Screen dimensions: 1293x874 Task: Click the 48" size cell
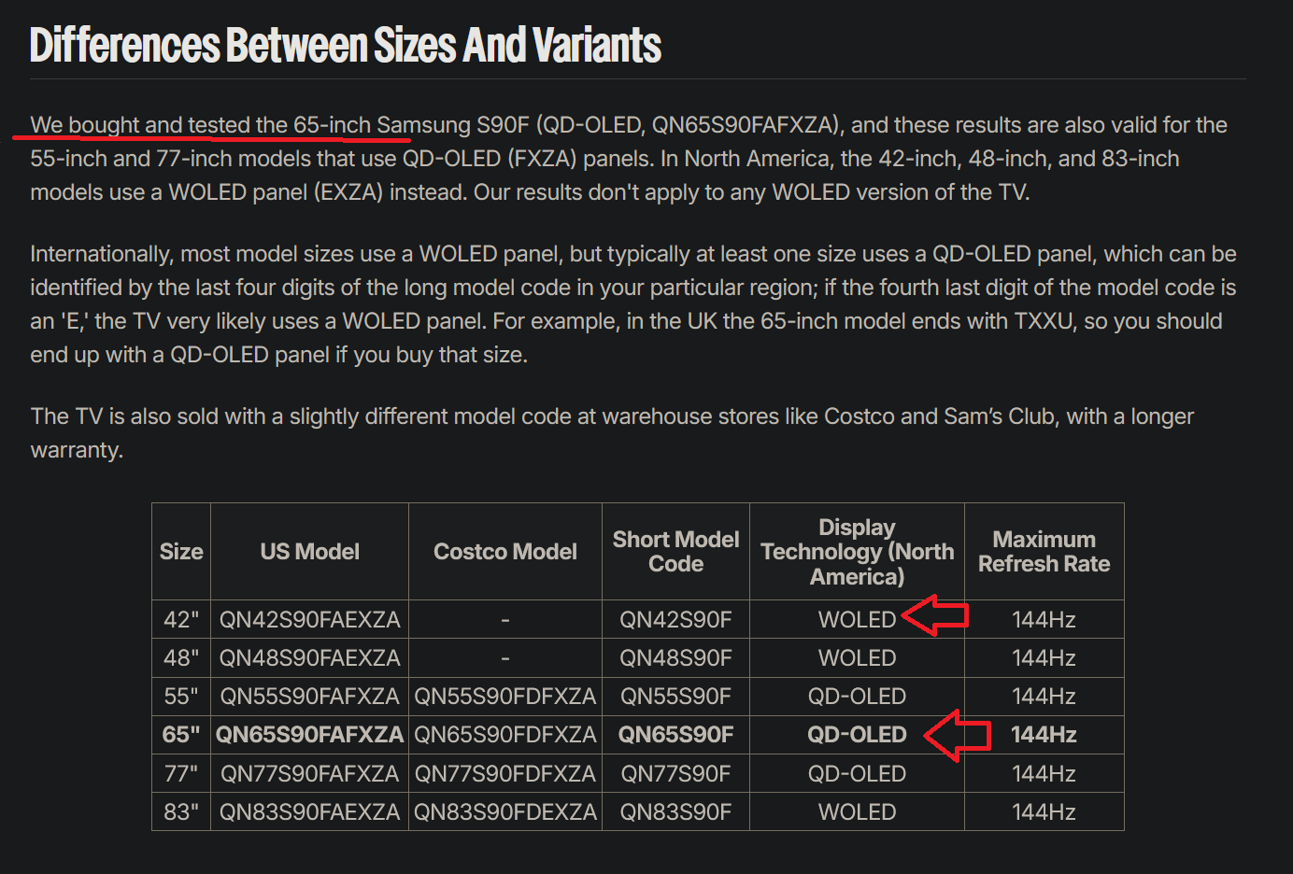click(x=181, y=658)
